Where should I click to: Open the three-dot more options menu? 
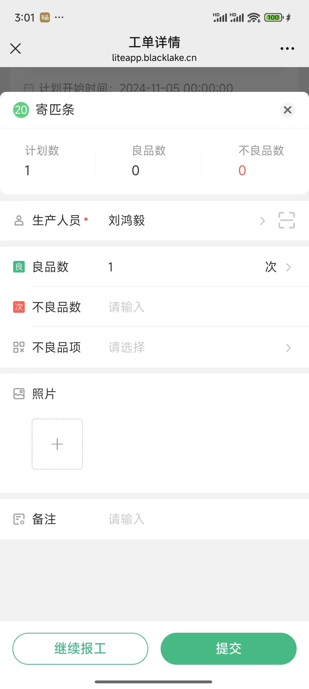287,49
